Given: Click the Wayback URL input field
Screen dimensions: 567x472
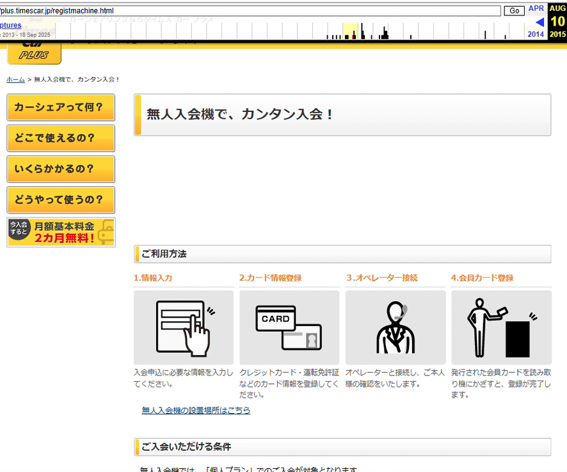Looking at the screenshot, I should click(250, 11).
